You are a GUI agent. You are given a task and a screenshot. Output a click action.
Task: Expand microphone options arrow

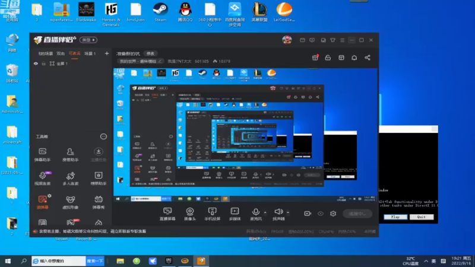coord(265,212)
